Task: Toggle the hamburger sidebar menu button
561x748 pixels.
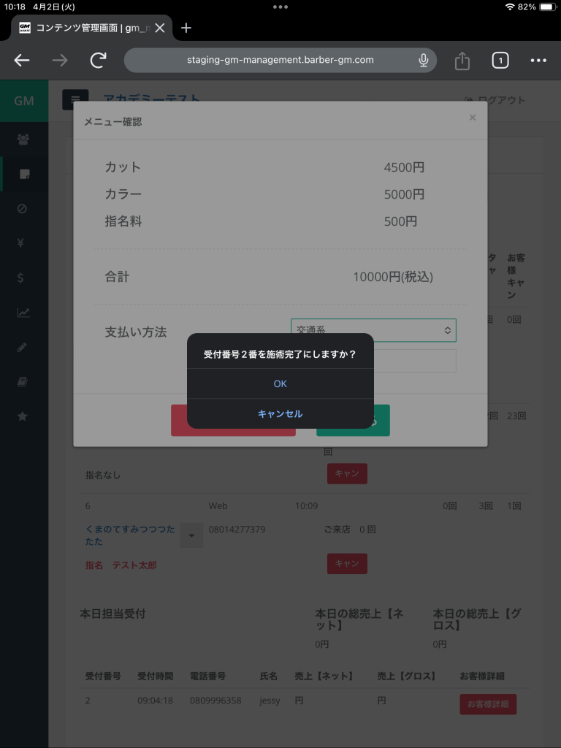Action: point(75,100)
